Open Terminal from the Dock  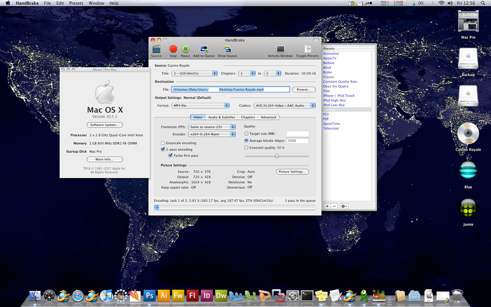(x=307, y=296)
